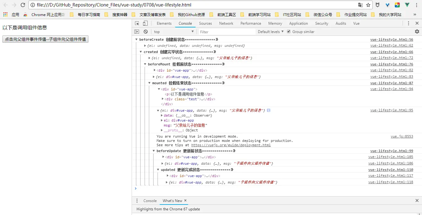Screen dimensions: 422x215
Task: Switch to the Sources panel tab
Action: click(205, 23)
